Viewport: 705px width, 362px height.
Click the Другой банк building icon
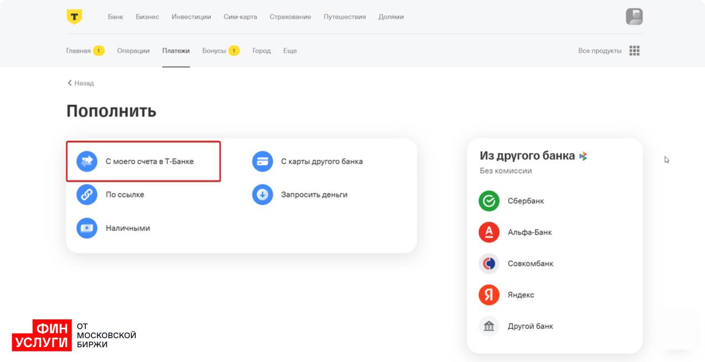489,327
